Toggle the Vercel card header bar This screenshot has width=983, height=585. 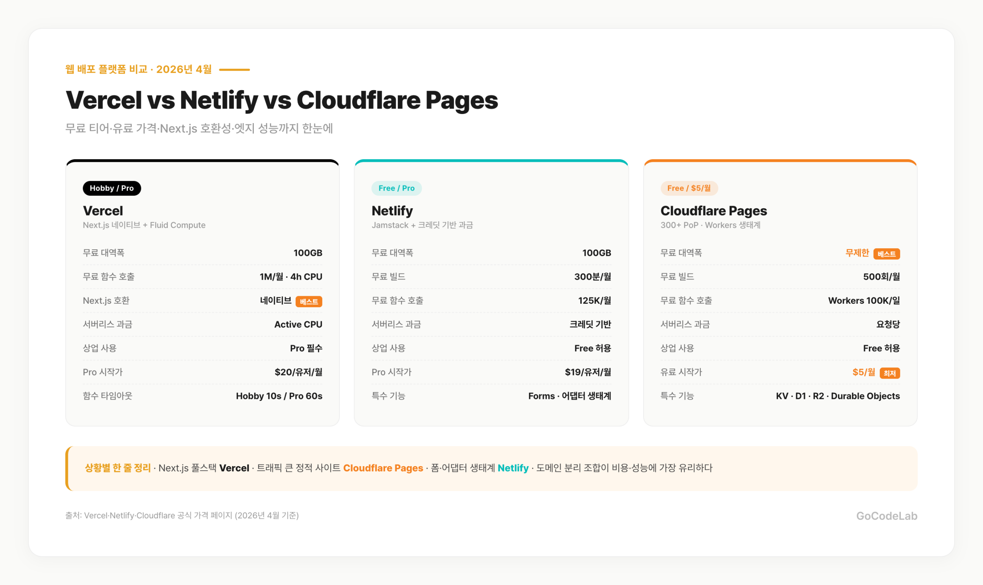click(x=202, y=161)
